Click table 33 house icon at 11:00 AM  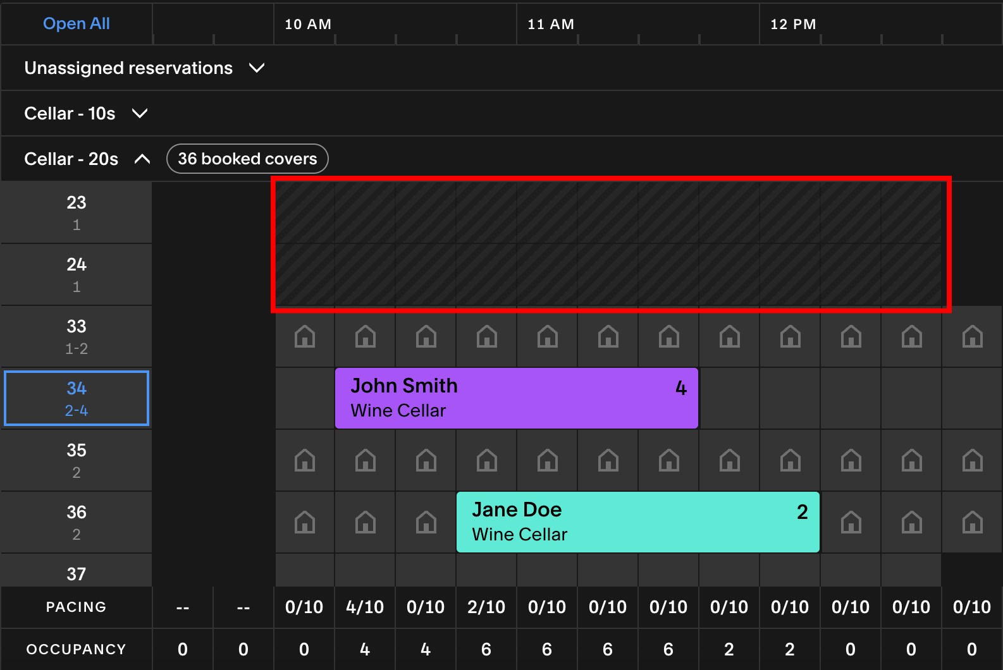click(x=548, y=336)
